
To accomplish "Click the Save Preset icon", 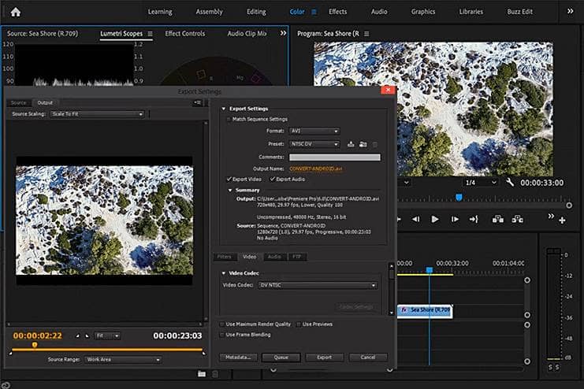I will (350, 144).
